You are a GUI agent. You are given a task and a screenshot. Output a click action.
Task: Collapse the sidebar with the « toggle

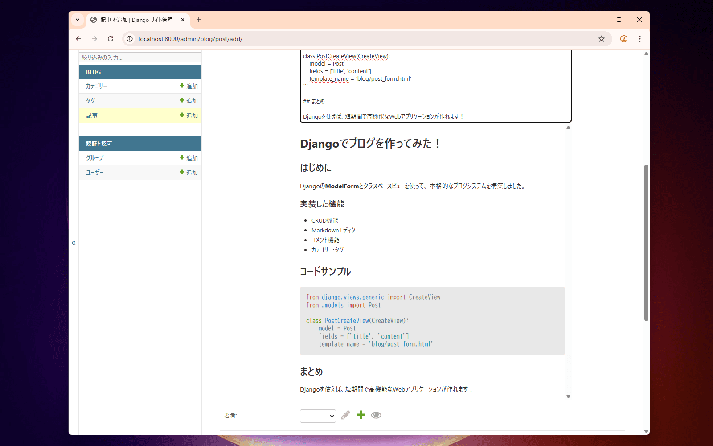point(74,243)
